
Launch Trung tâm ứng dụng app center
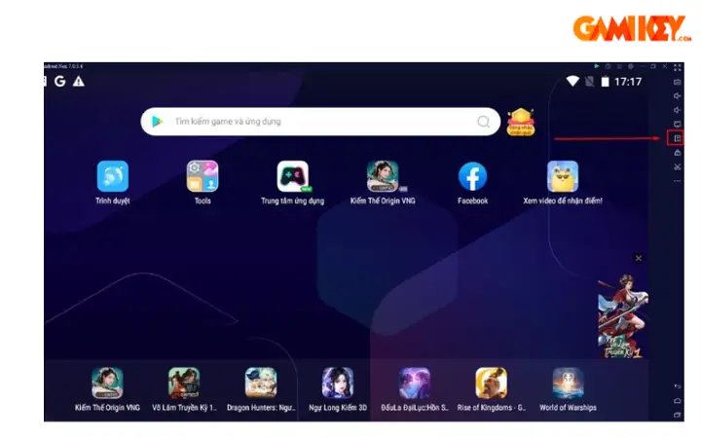[293, 176]
